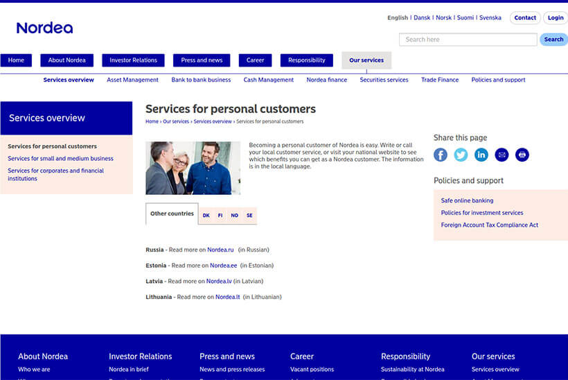568x380 pixels.
Task: Switch to the NO country tab
Action: [x=234, y=216]
